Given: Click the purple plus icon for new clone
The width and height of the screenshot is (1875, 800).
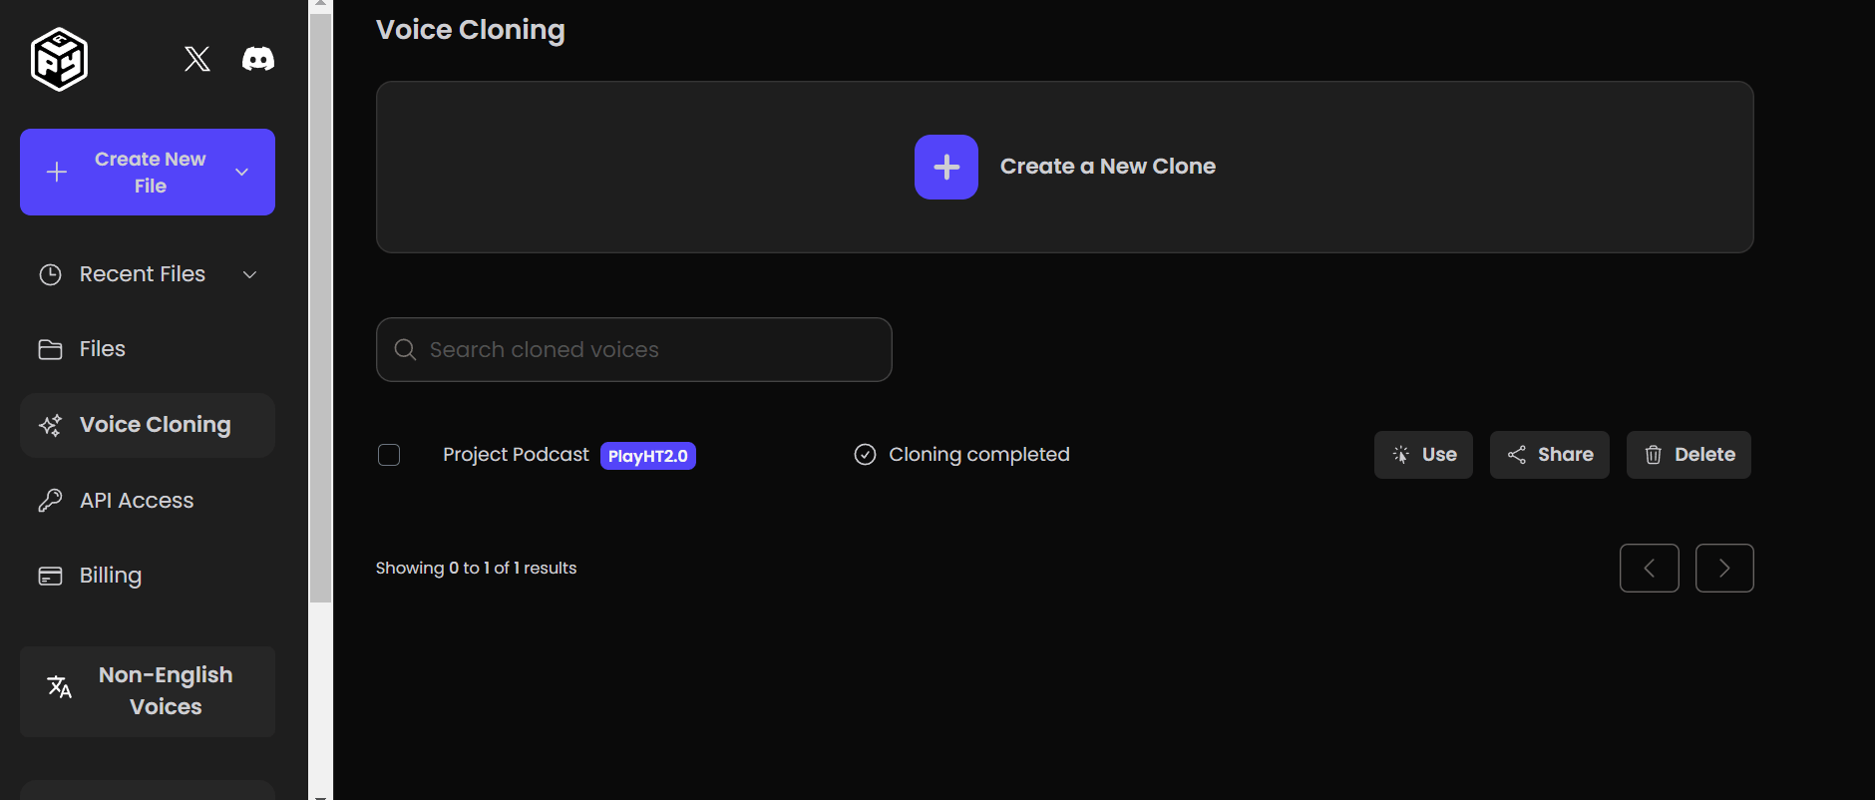Looking at the screenshot, I should pos(945,167).
